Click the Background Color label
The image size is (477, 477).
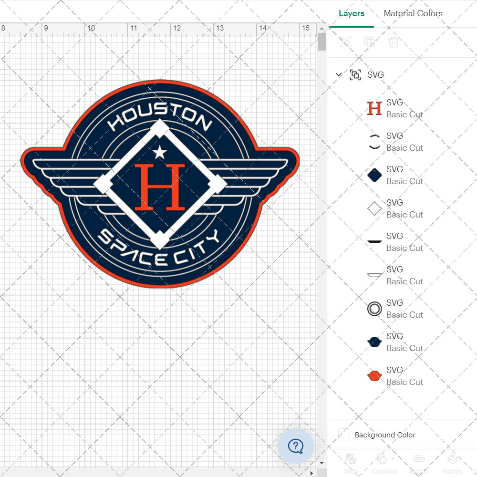click(x=385, y=435)
